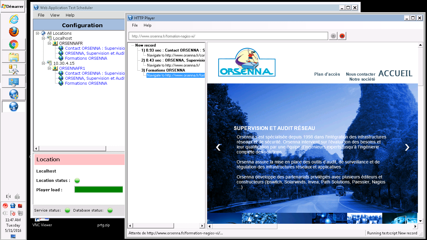
Task: Select Formations ORSENNA under ORSENNAFR1
Action: point(86,83)
